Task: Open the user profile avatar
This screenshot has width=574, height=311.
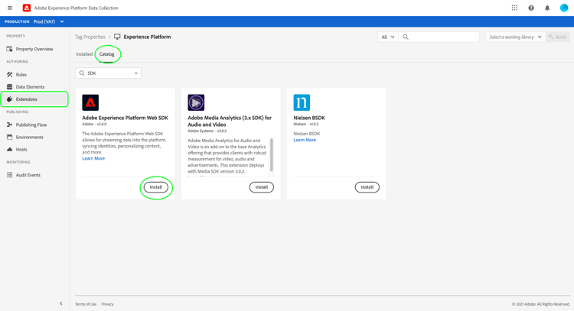Action: point(564,8)
